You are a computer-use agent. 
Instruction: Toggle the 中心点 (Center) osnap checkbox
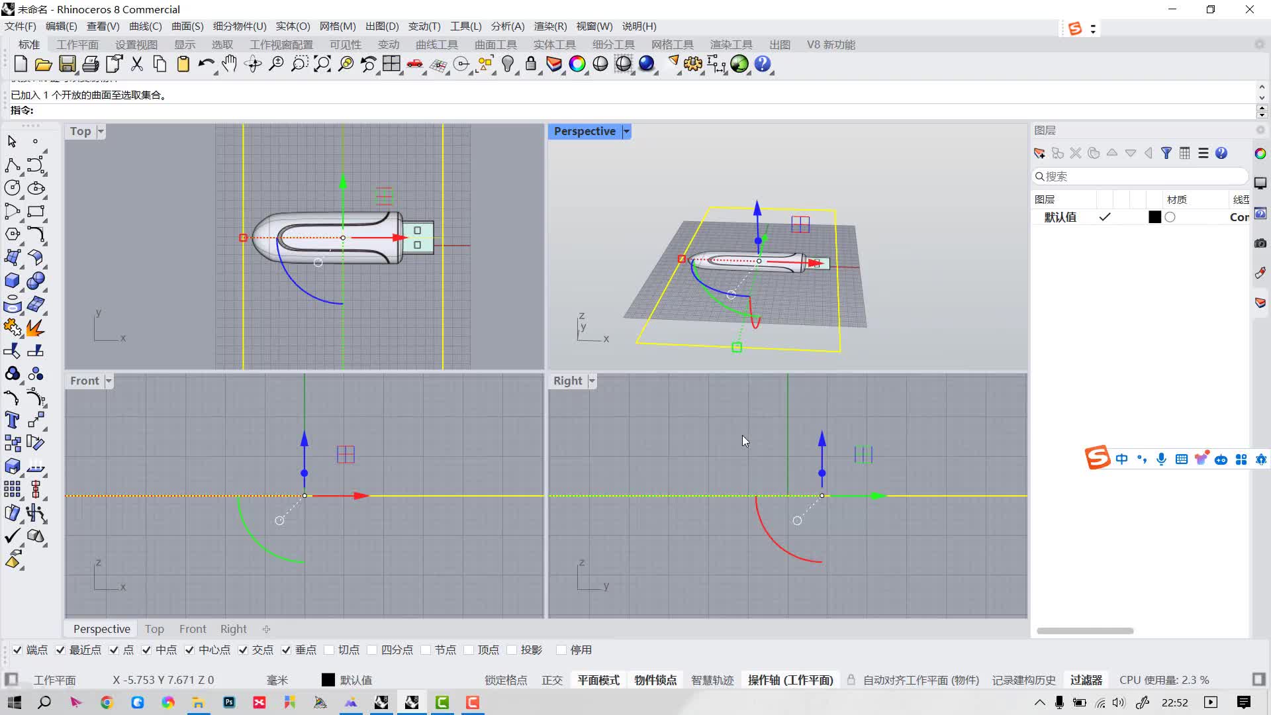pos(189,650)
